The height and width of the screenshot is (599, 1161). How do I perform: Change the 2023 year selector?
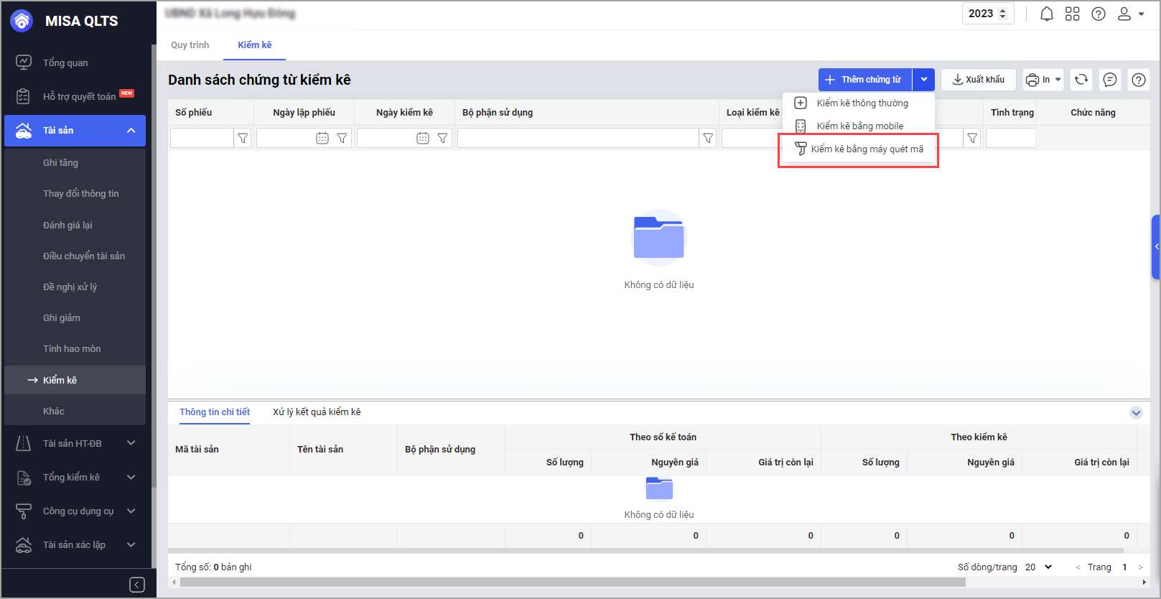point(988,14)
